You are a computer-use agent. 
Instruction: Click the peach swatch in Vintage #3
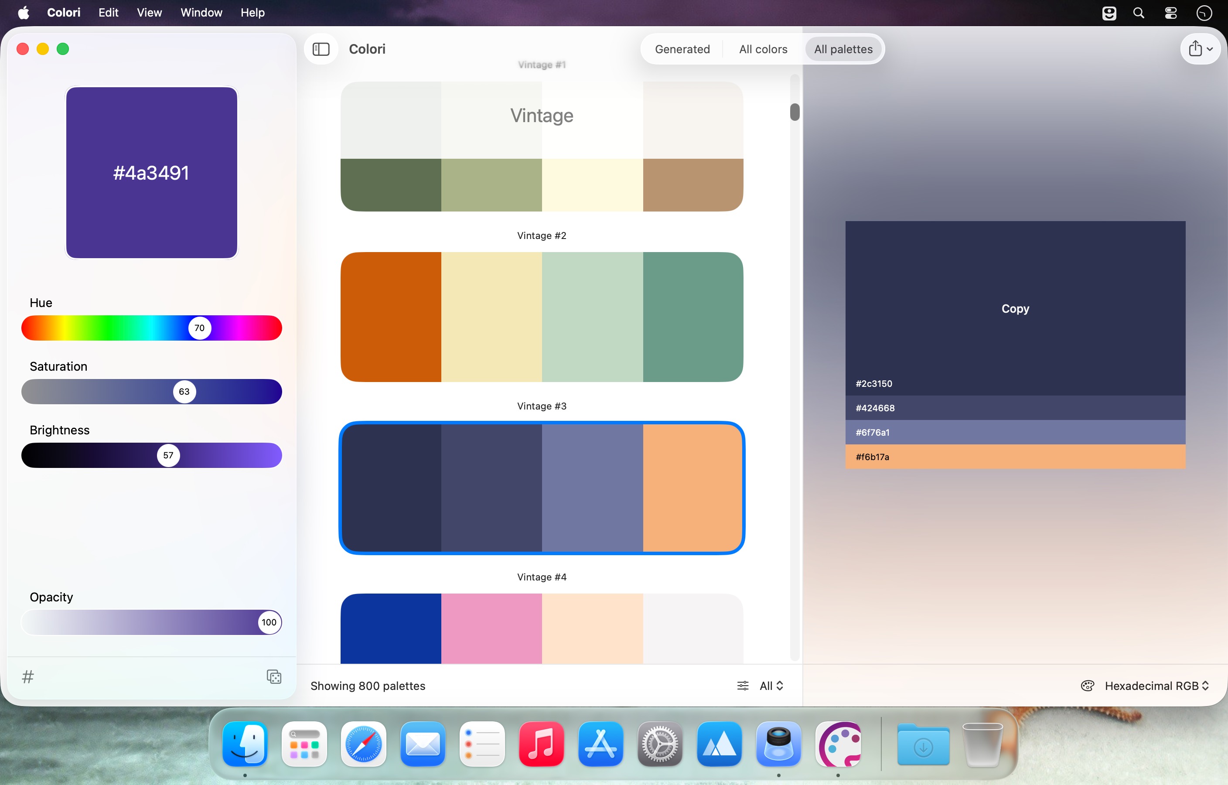(x=692, y=488)
